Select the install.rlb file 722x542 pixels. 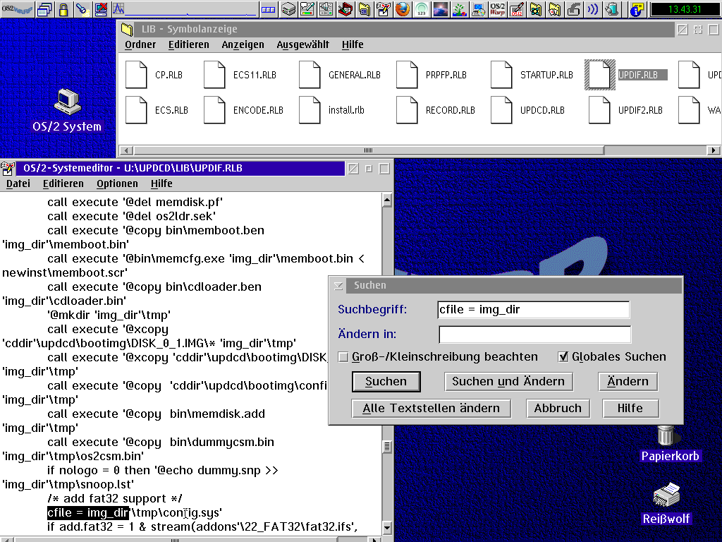coord(332,110)
